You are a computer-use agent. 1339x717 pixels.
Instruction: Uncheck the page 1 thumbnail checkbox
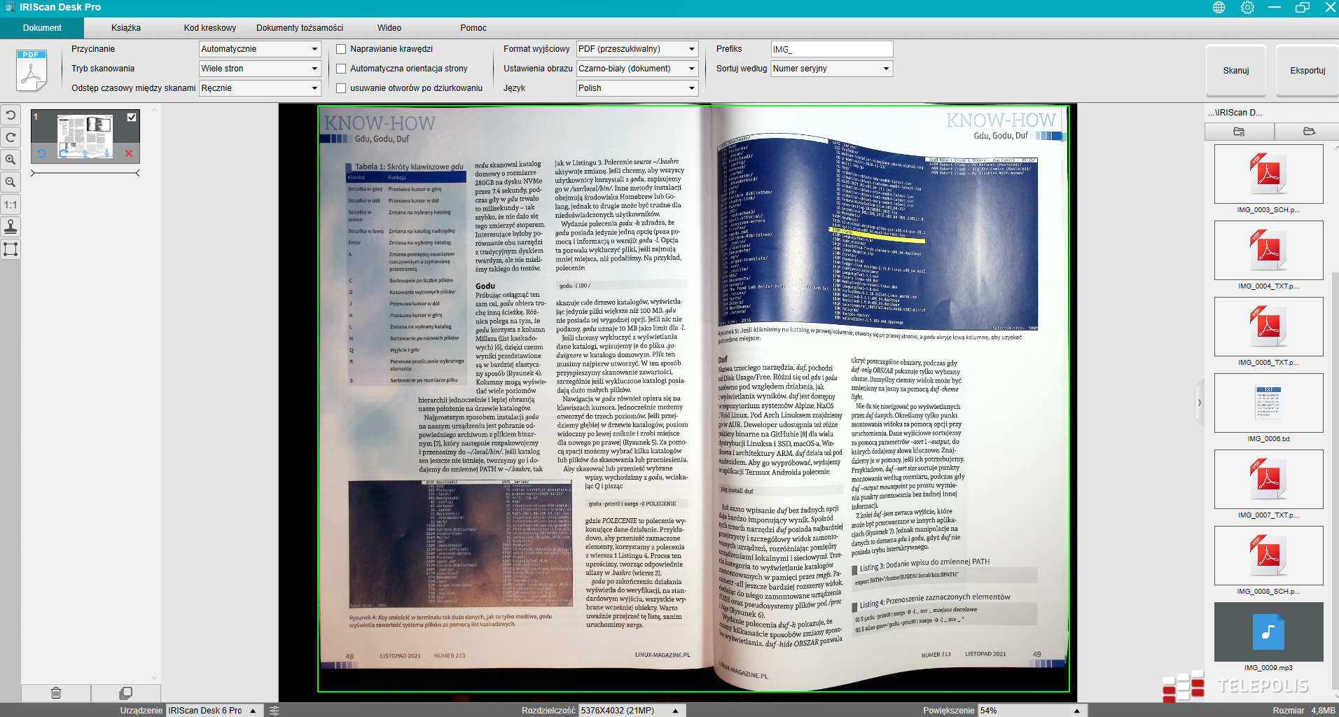coord(132,117)
